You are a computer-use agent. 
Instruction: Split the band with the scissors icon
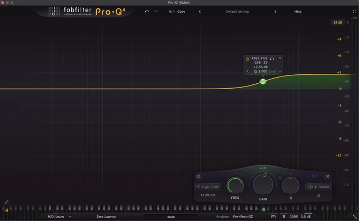coord(318,195)
